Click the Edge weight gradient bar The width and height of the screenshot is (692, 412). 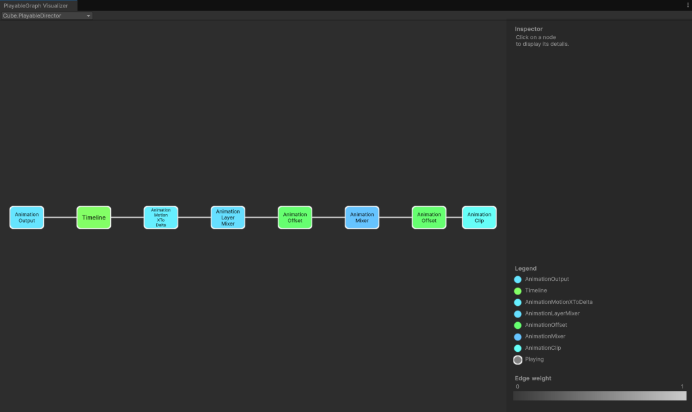pyautogui.click(x=599, y=396)
